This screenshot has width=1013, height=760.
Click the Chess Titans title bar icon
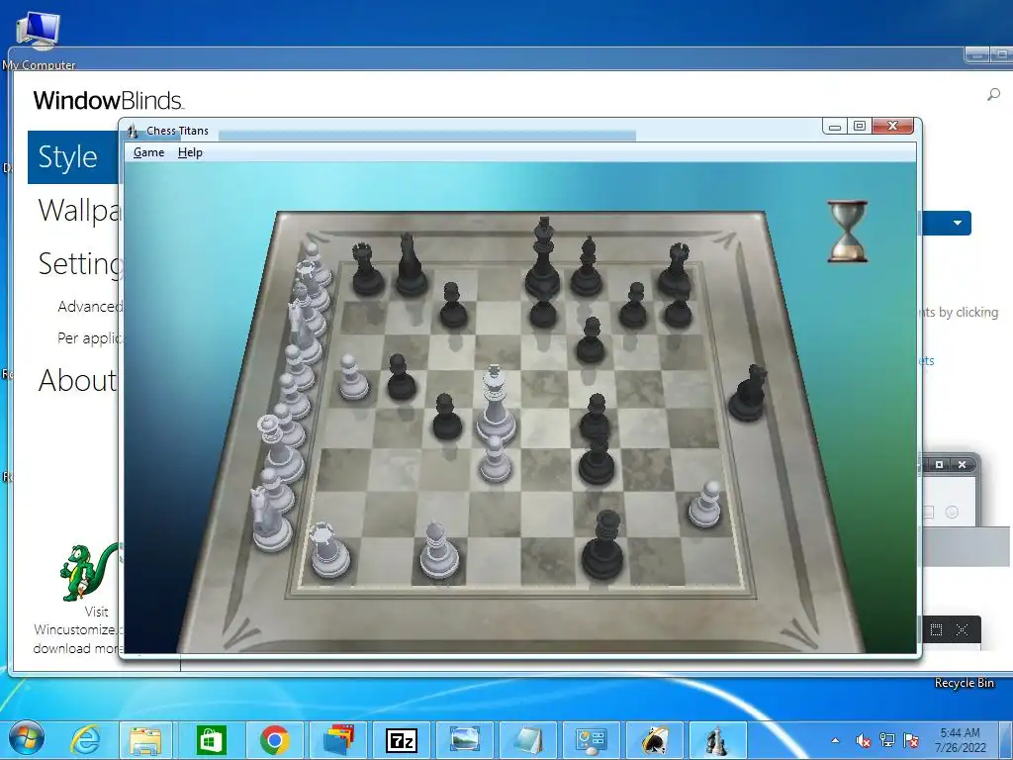tap(133, 132)
